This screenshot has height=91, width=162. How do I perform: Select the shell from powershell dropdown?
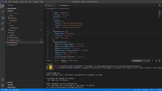click(x=141, y=61)
